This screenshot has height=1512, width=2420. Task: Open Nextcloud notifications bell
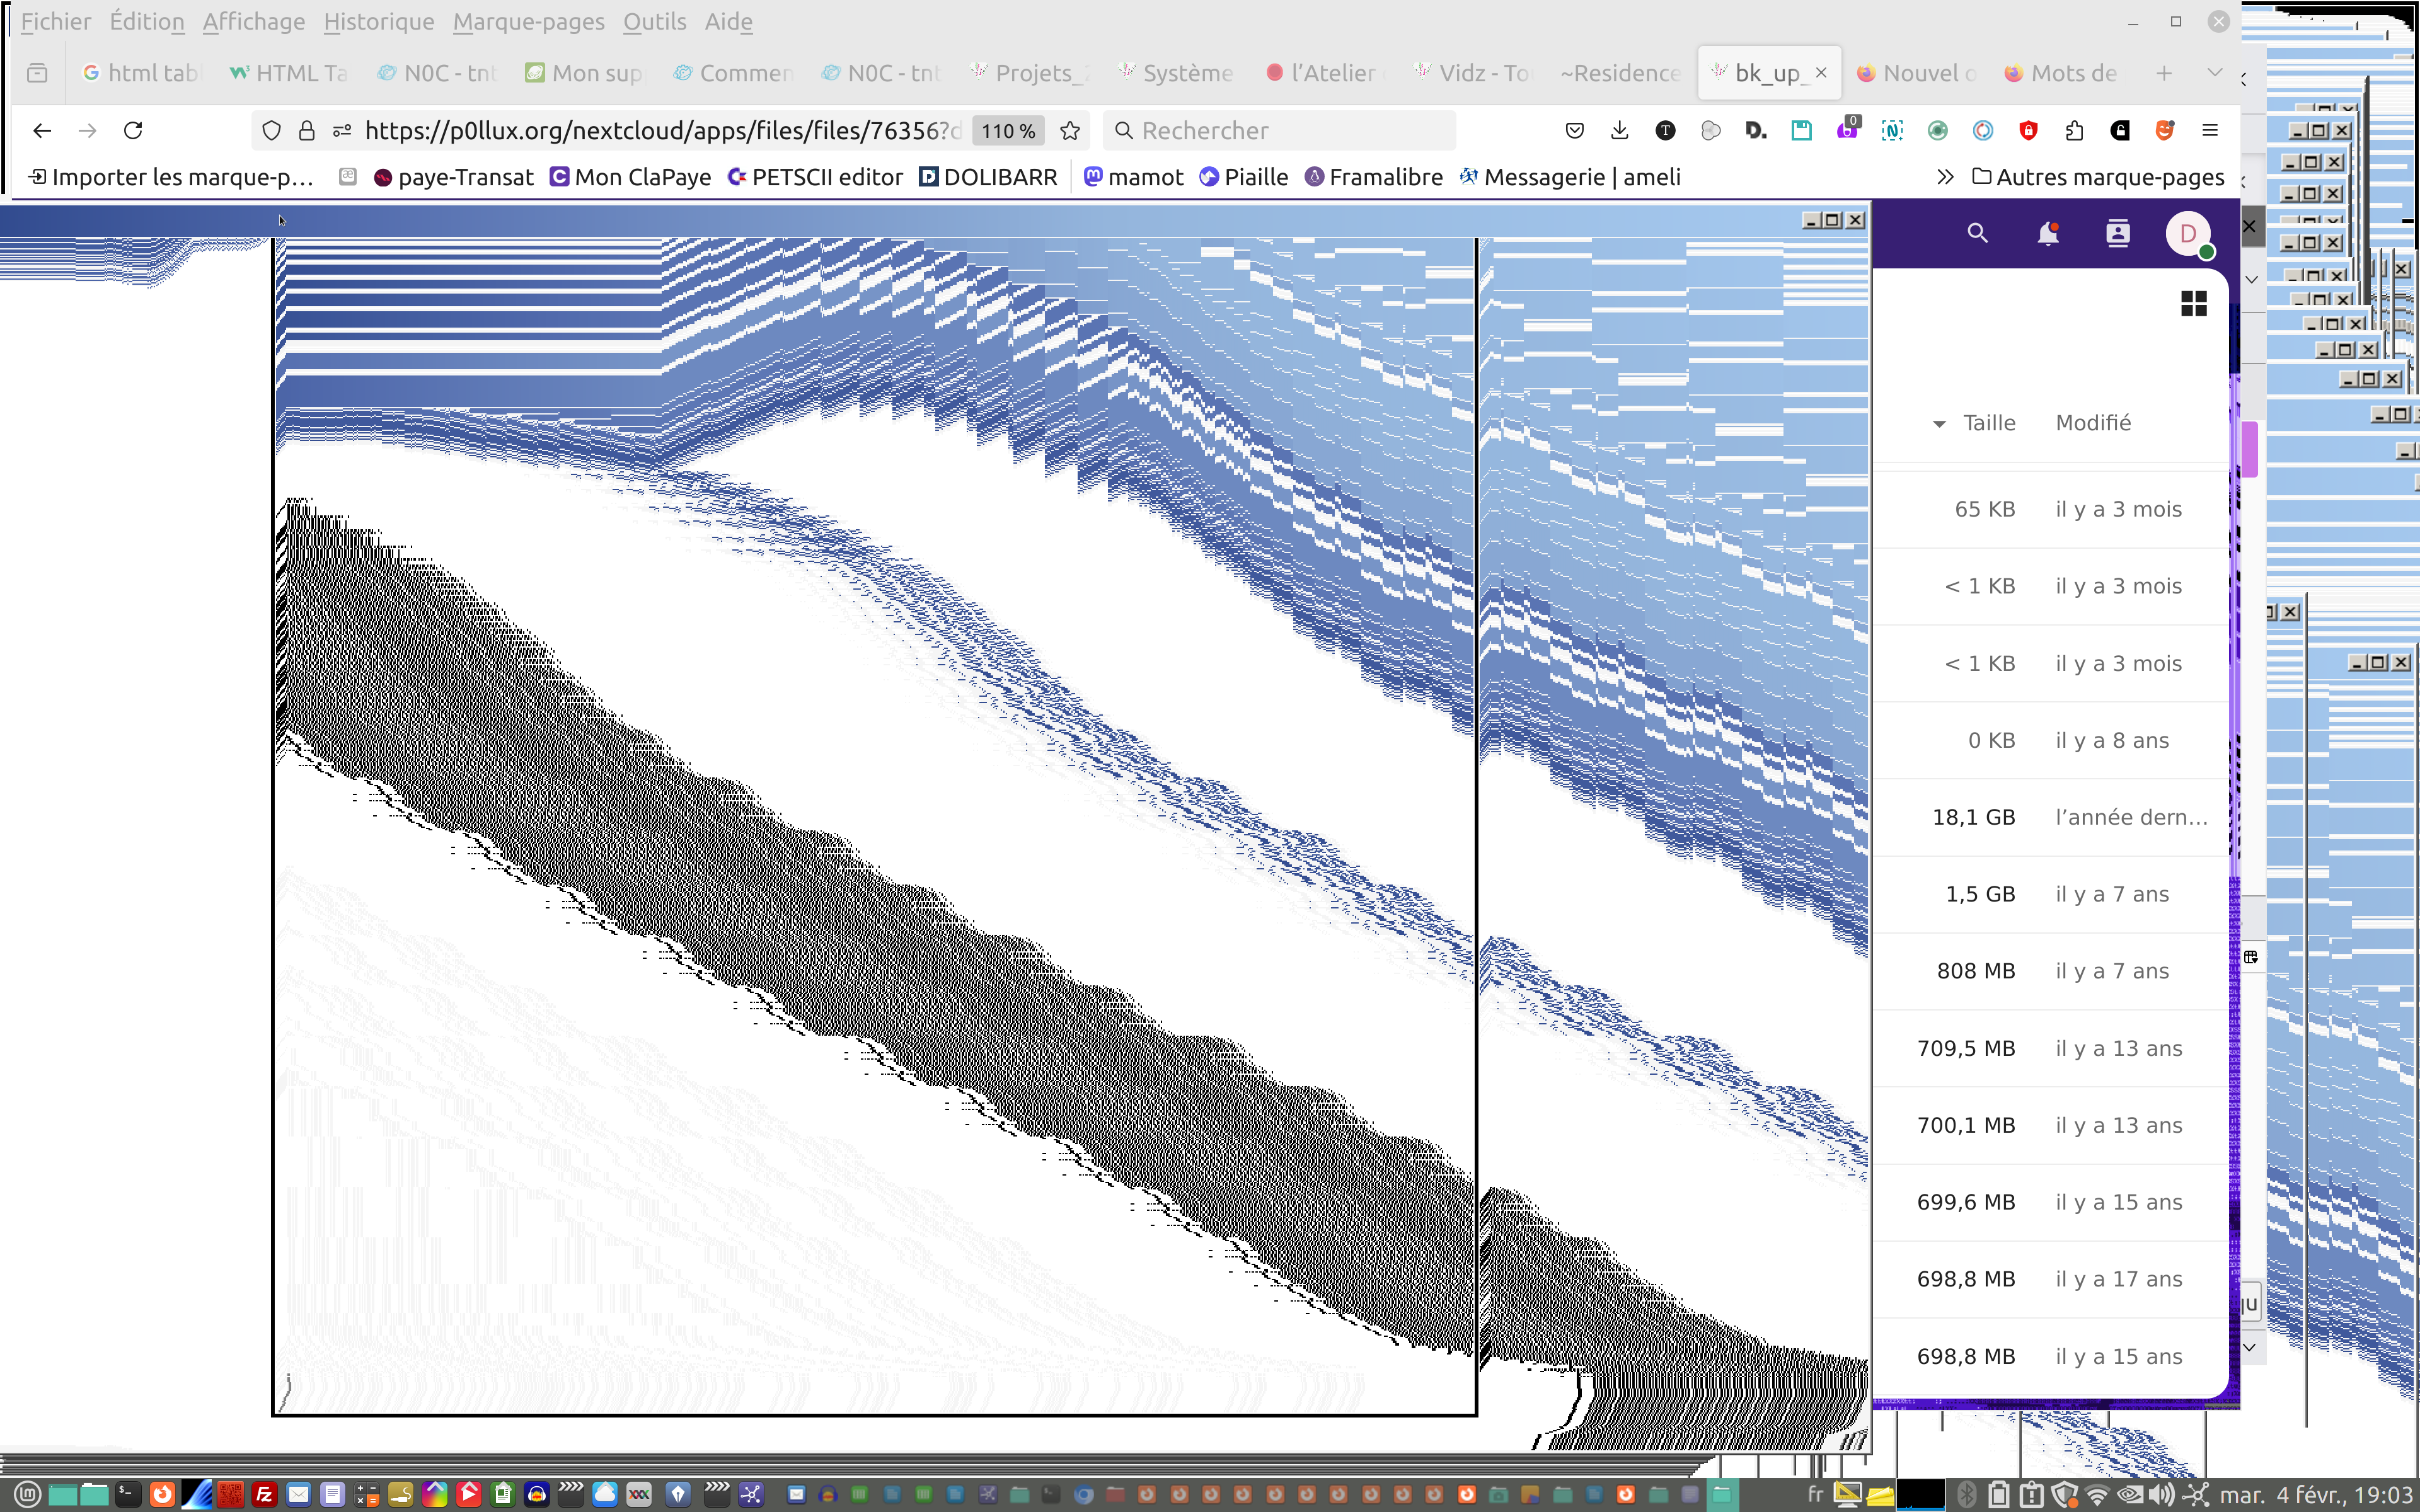2047,233
